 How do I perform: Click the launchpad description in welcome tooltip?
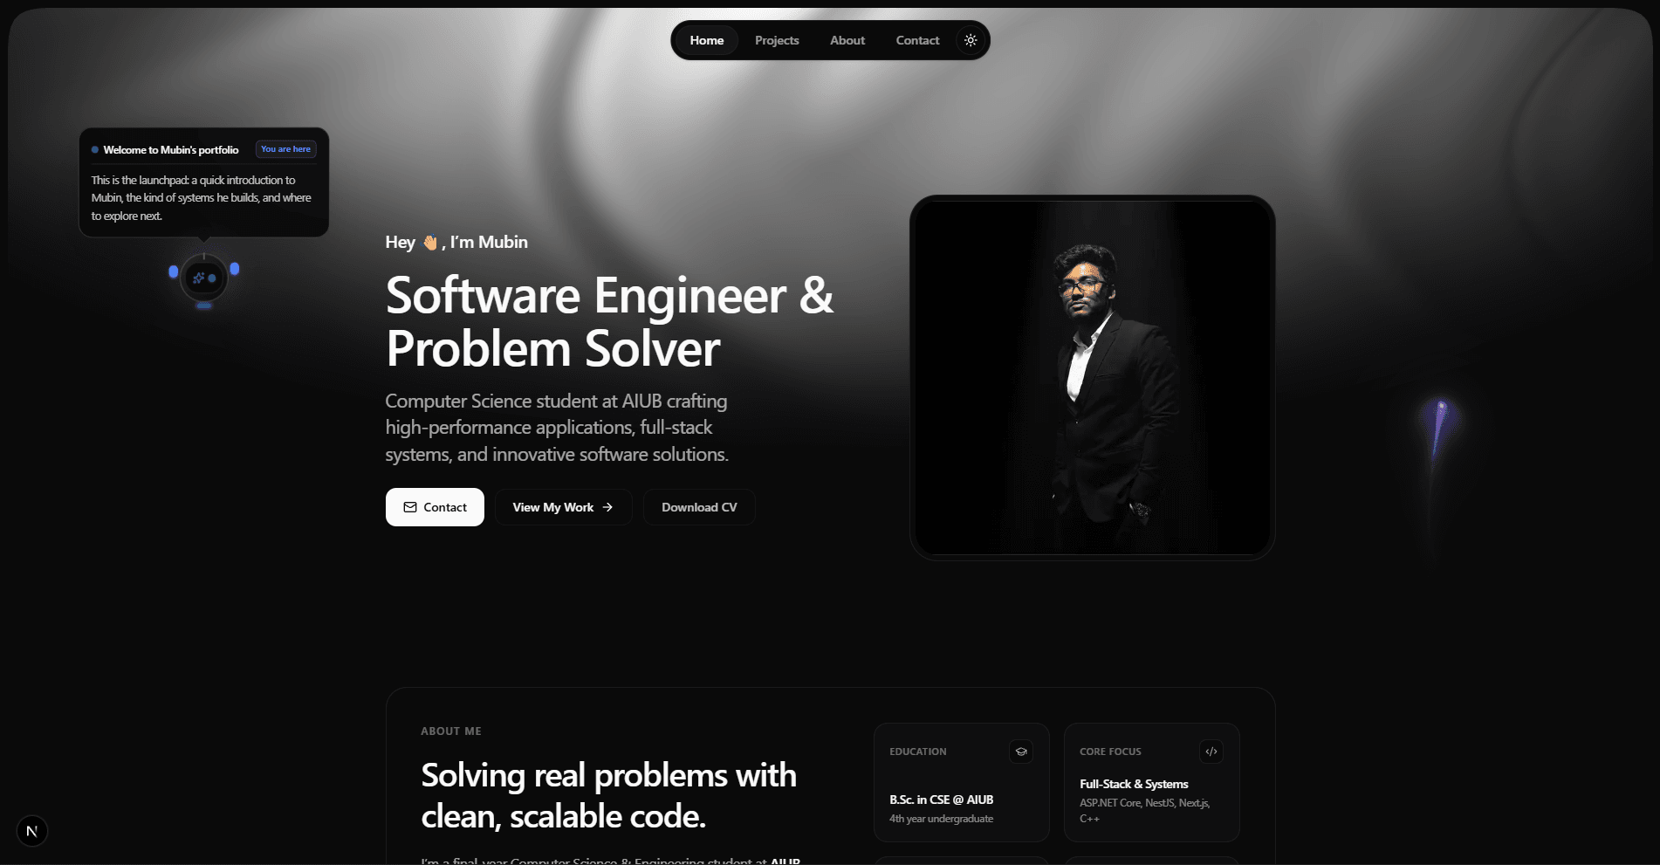201,198
